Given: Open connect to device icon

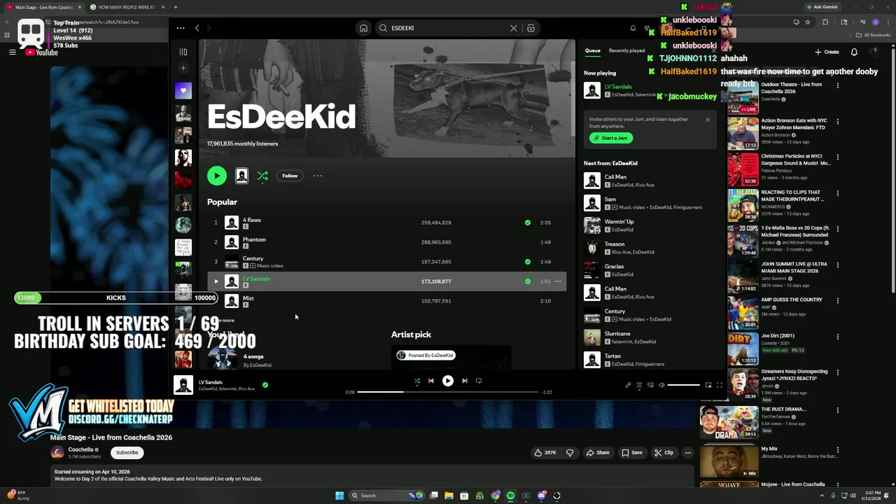Looking at the screenshot, I should [x=650, y=385].
